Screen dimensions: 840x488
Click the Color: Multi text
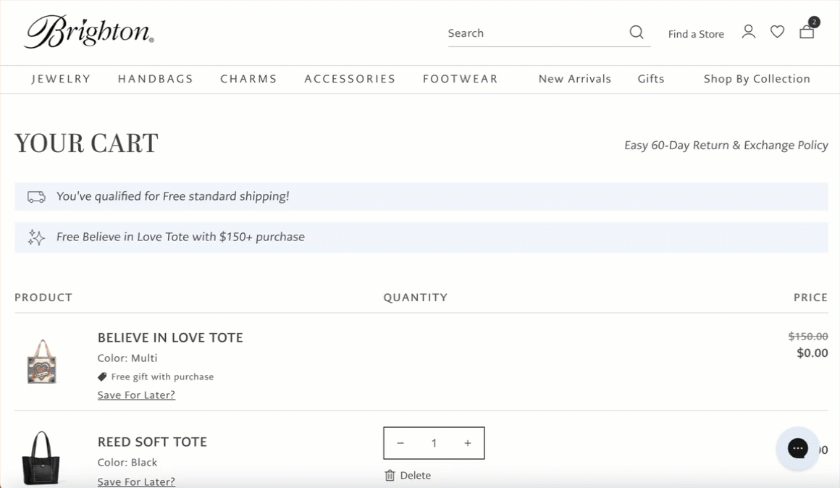pyautogui.click(x=127, y=358)
